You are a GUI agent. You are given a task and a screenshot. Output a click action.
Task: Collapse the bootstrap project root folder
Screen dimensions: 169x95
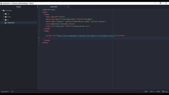[x=1, y=11]
